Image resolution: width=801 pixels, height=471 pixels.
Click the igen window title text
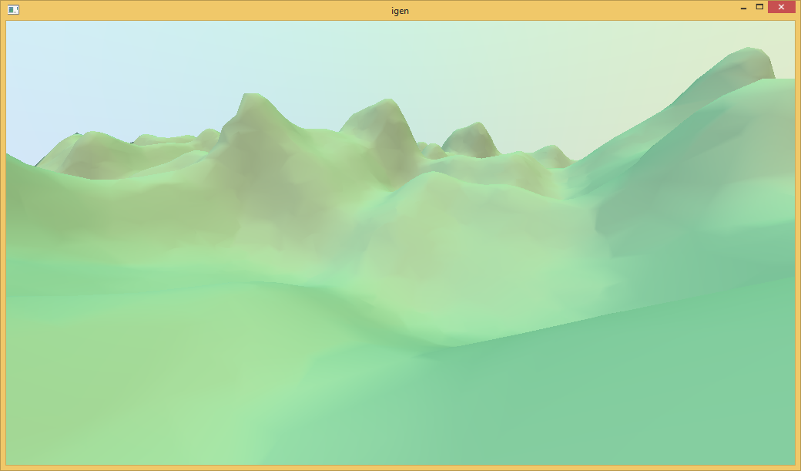[400, 10]
